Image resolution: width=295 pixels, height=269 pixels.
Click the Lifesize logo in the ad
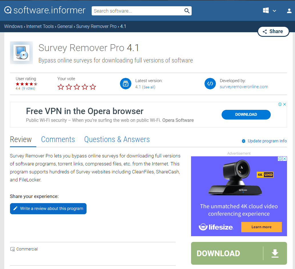pos(216,227)
